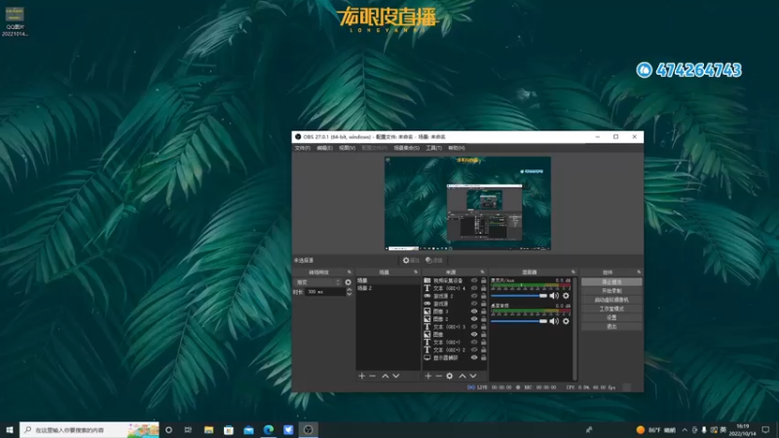Click the audio mixer vertical scrollbar
Screen dimensions: 779x438
point(575,328)
